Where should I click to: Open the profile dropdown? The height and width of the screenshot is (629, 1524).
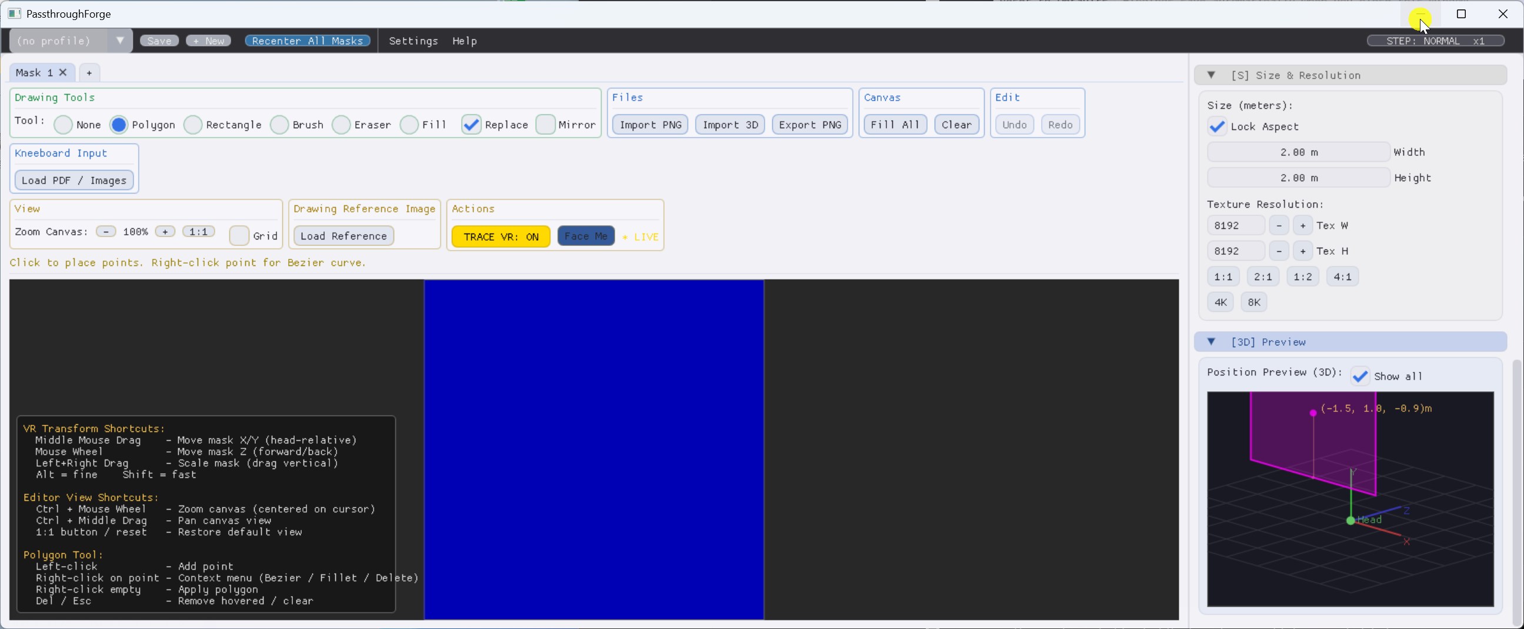119,40
